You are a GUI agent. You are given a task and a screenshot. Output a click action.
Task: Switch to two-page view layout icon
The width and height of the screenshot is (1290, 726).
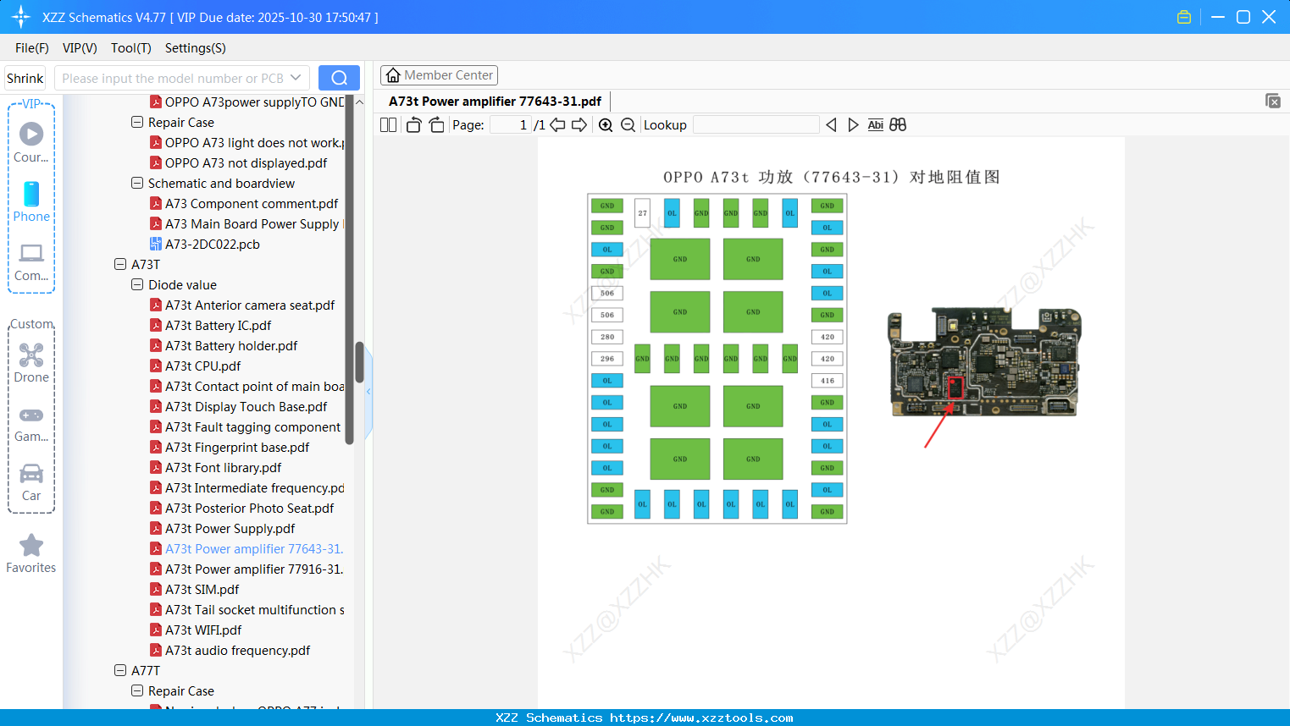tap(389, 125)
